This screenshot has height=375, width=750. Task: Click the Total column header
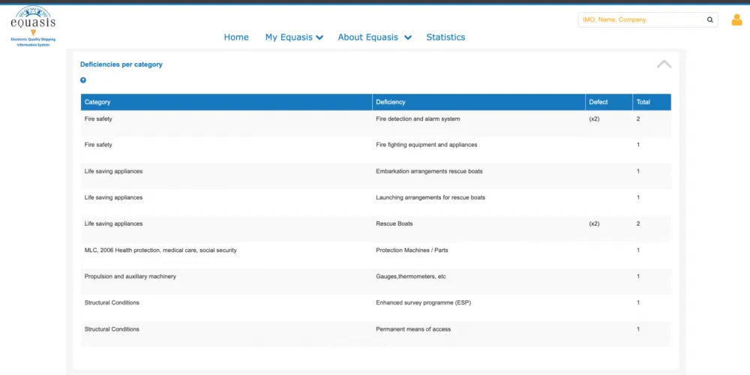coord(652,102)
